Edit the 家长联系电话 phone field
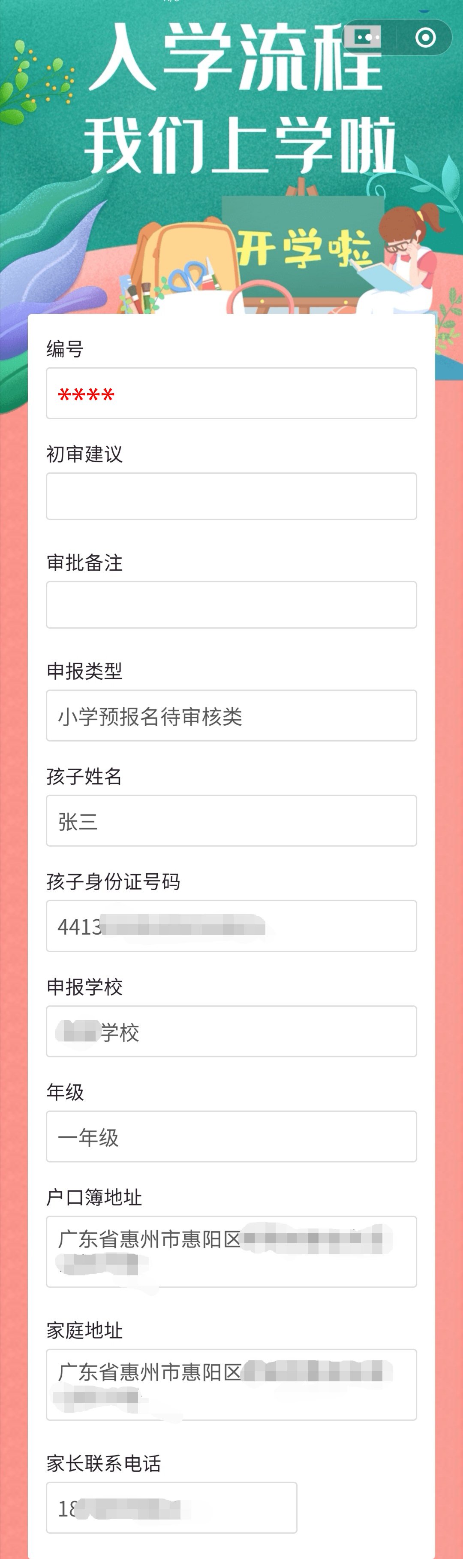The image size is (463, 1559). pos(171,1508)
